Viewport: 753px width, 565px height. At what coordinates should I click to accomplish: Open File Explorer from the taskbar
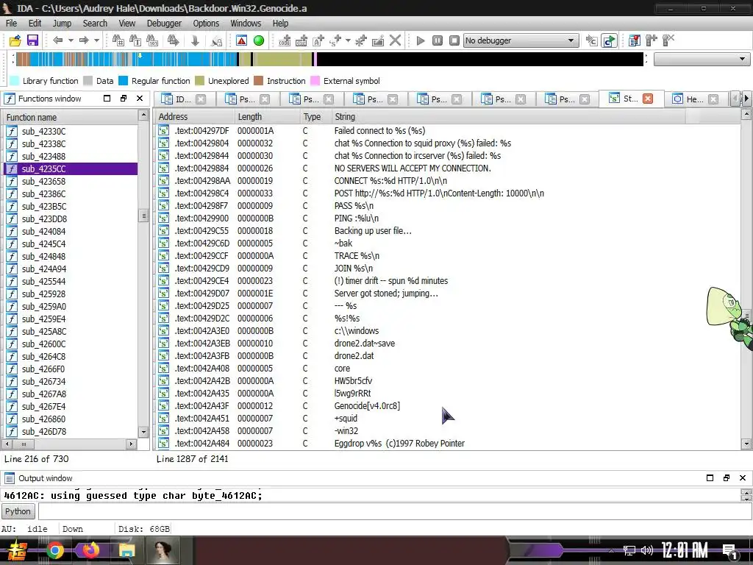coord(126,550)
